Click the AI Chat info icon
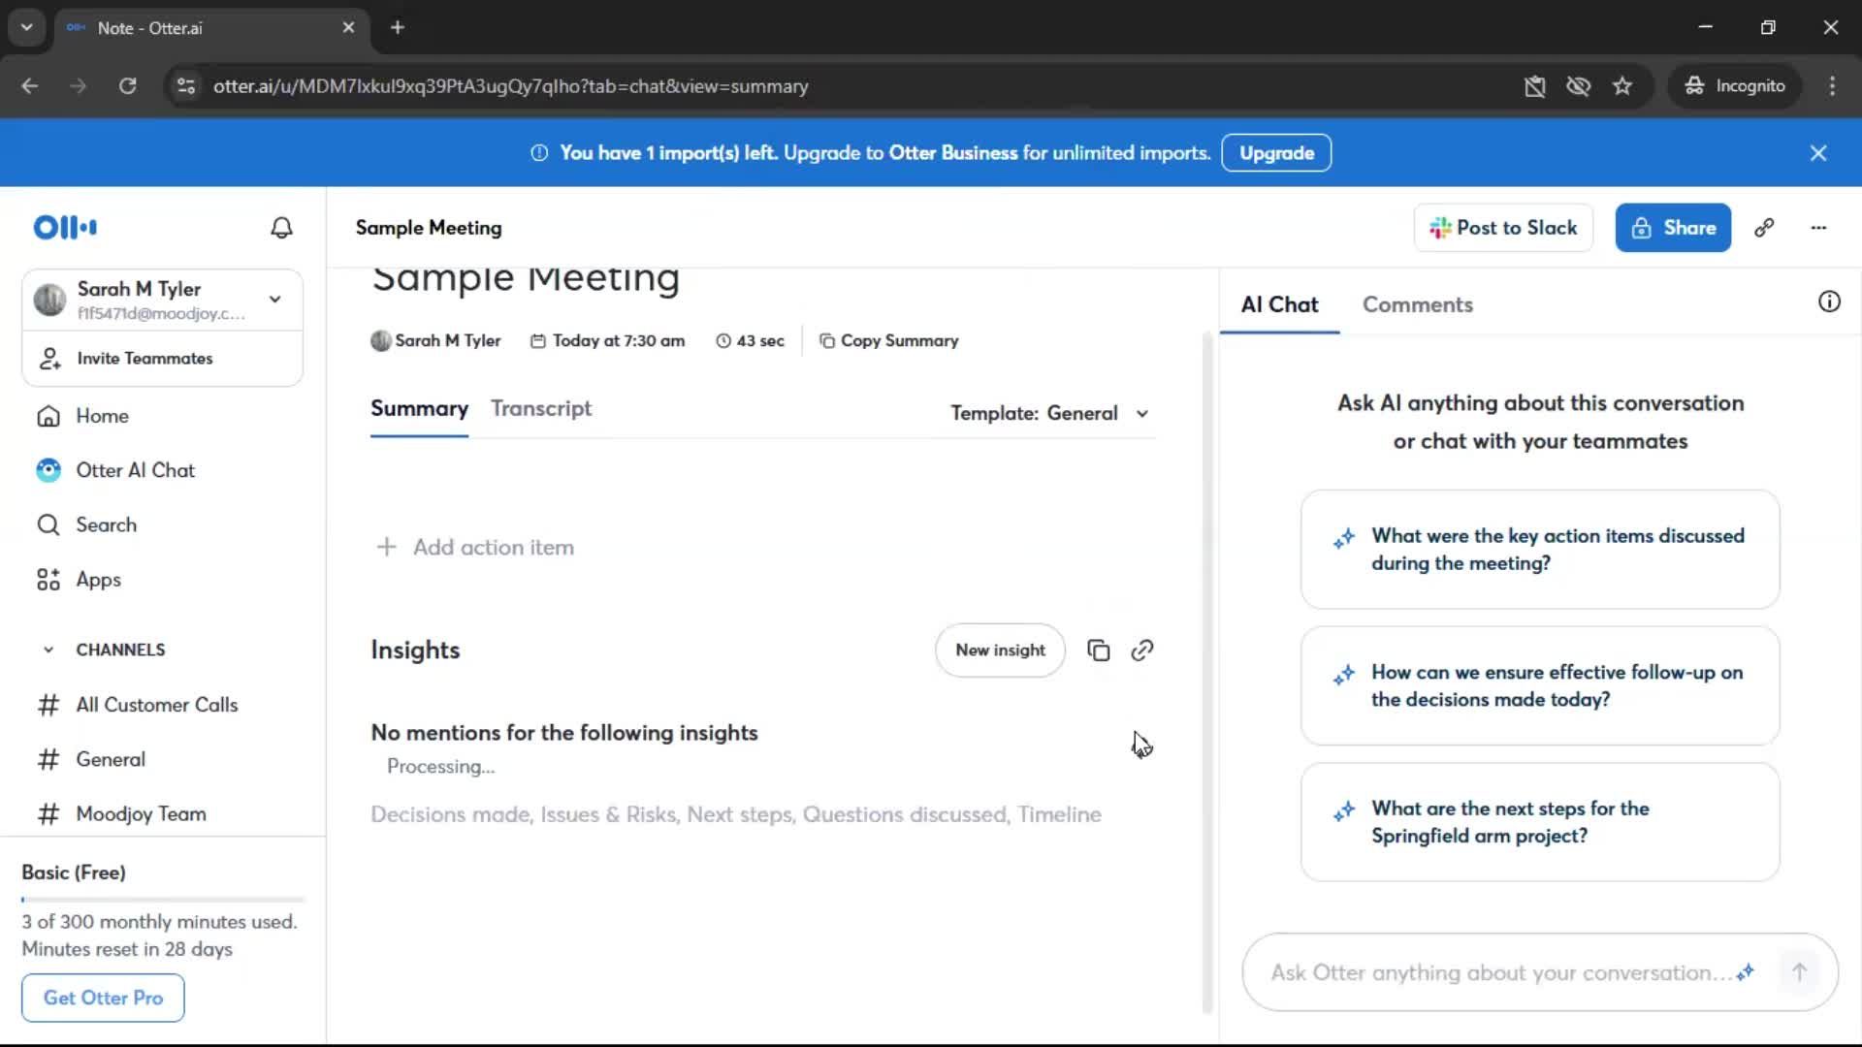This screenshot has width=1862, height=1047. click(x=1829, y=302)
